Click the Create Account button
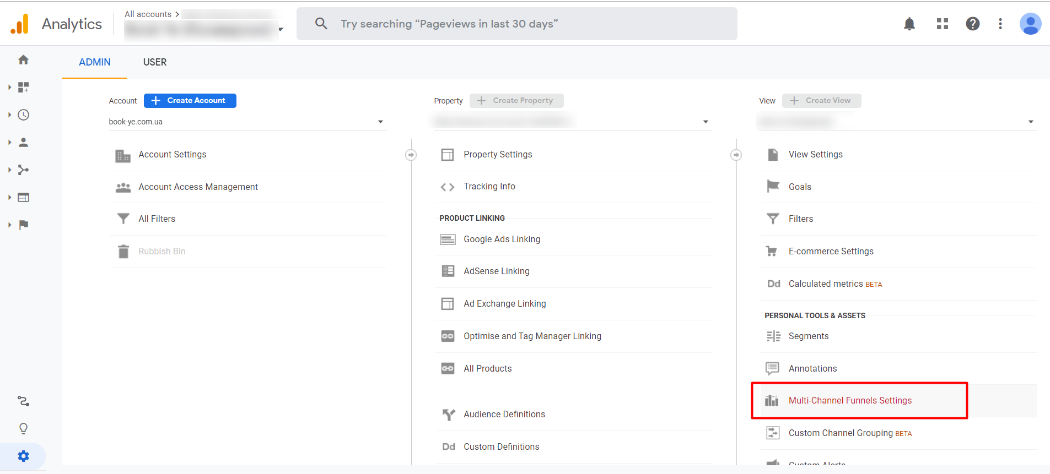 190,101
